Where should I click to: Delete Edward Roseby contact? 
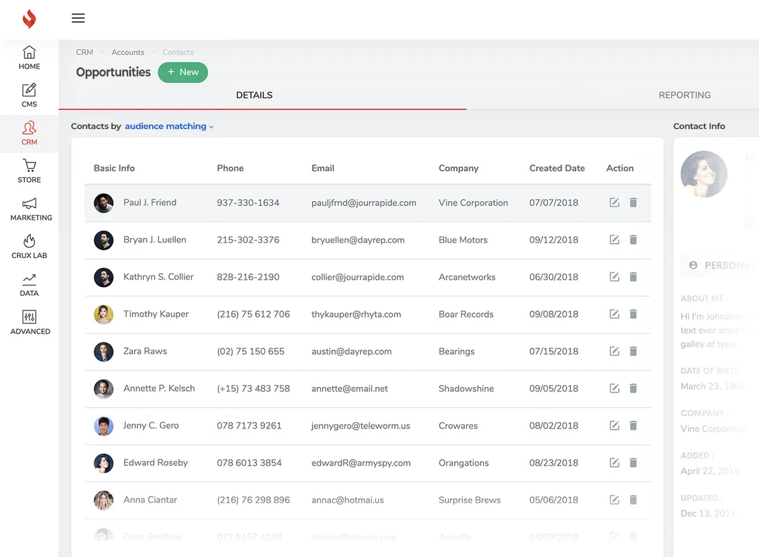633,463
